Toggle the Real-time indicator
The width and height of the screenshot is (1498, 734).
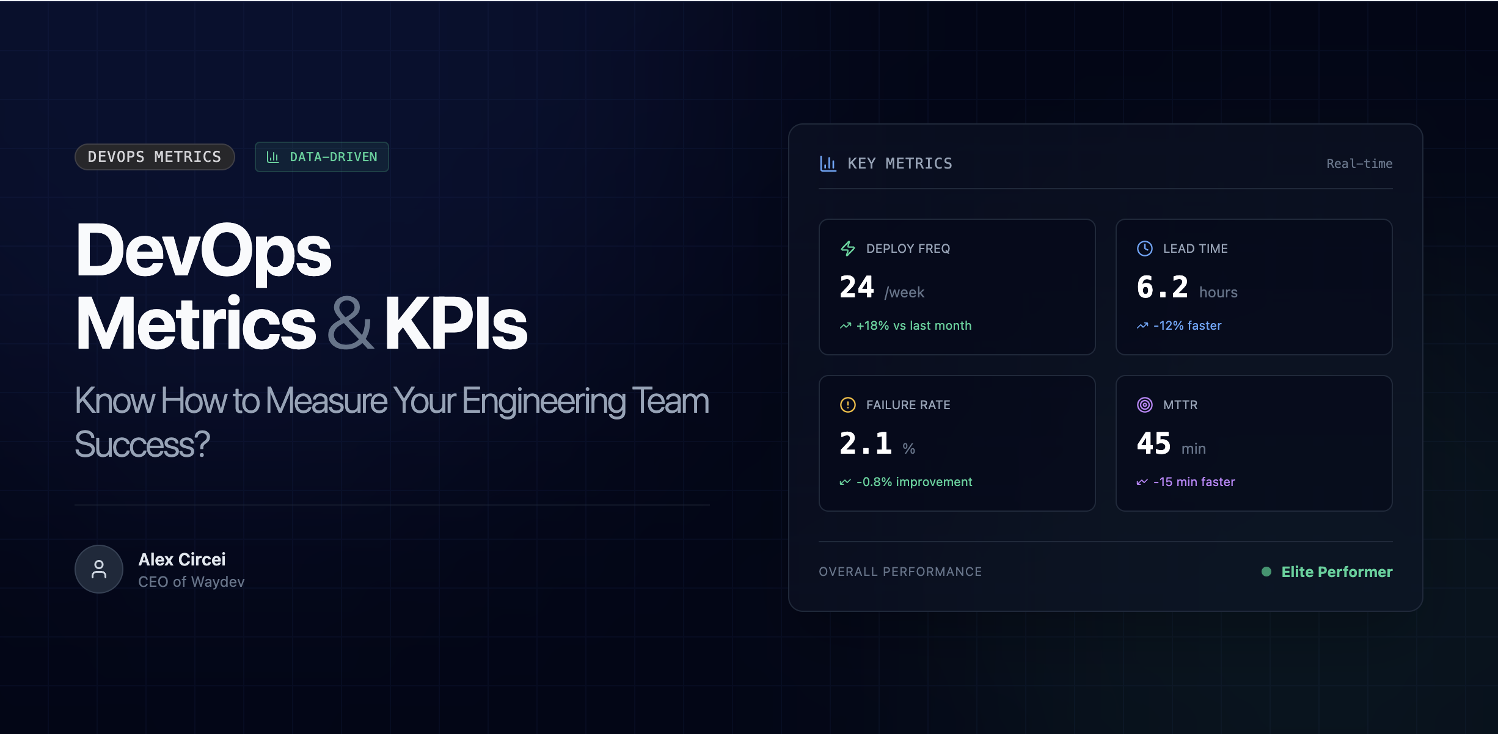[1359, 163]
